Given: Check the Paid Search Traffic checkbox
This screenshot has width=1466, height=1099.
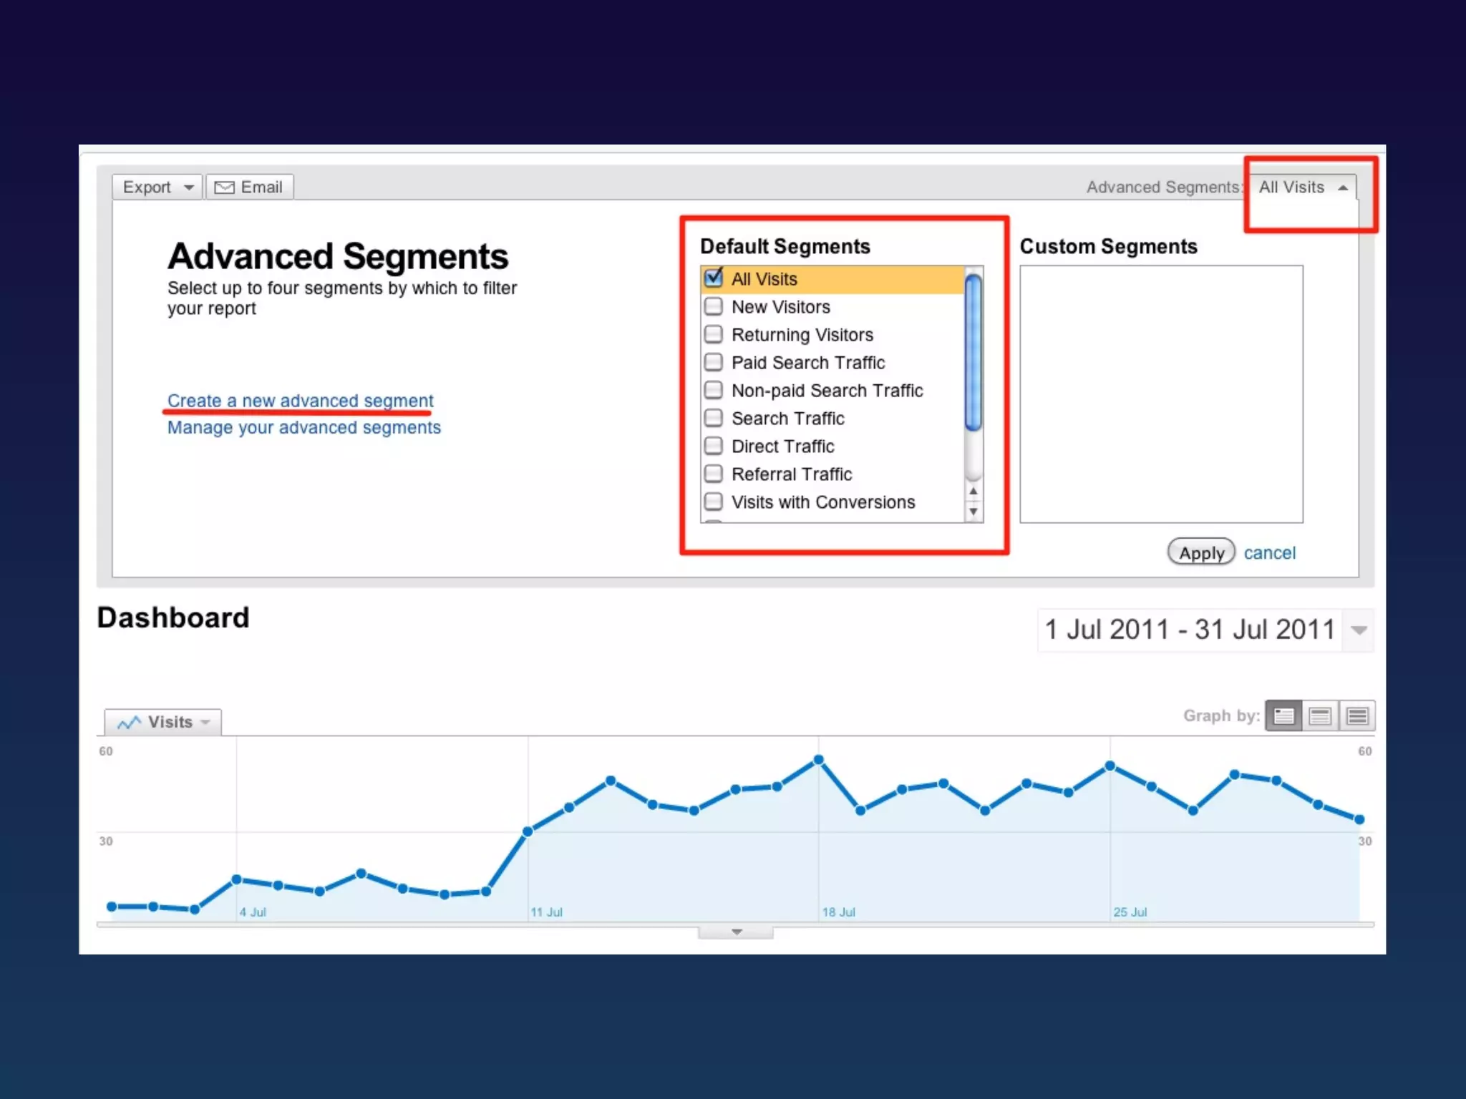Looking at the screenshot, I should coord(714,363).
